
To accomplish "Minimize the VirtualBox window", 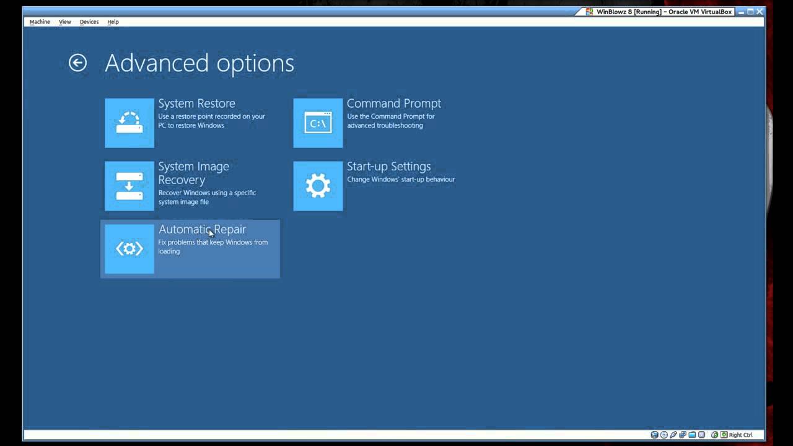I will tap(741, 12).
